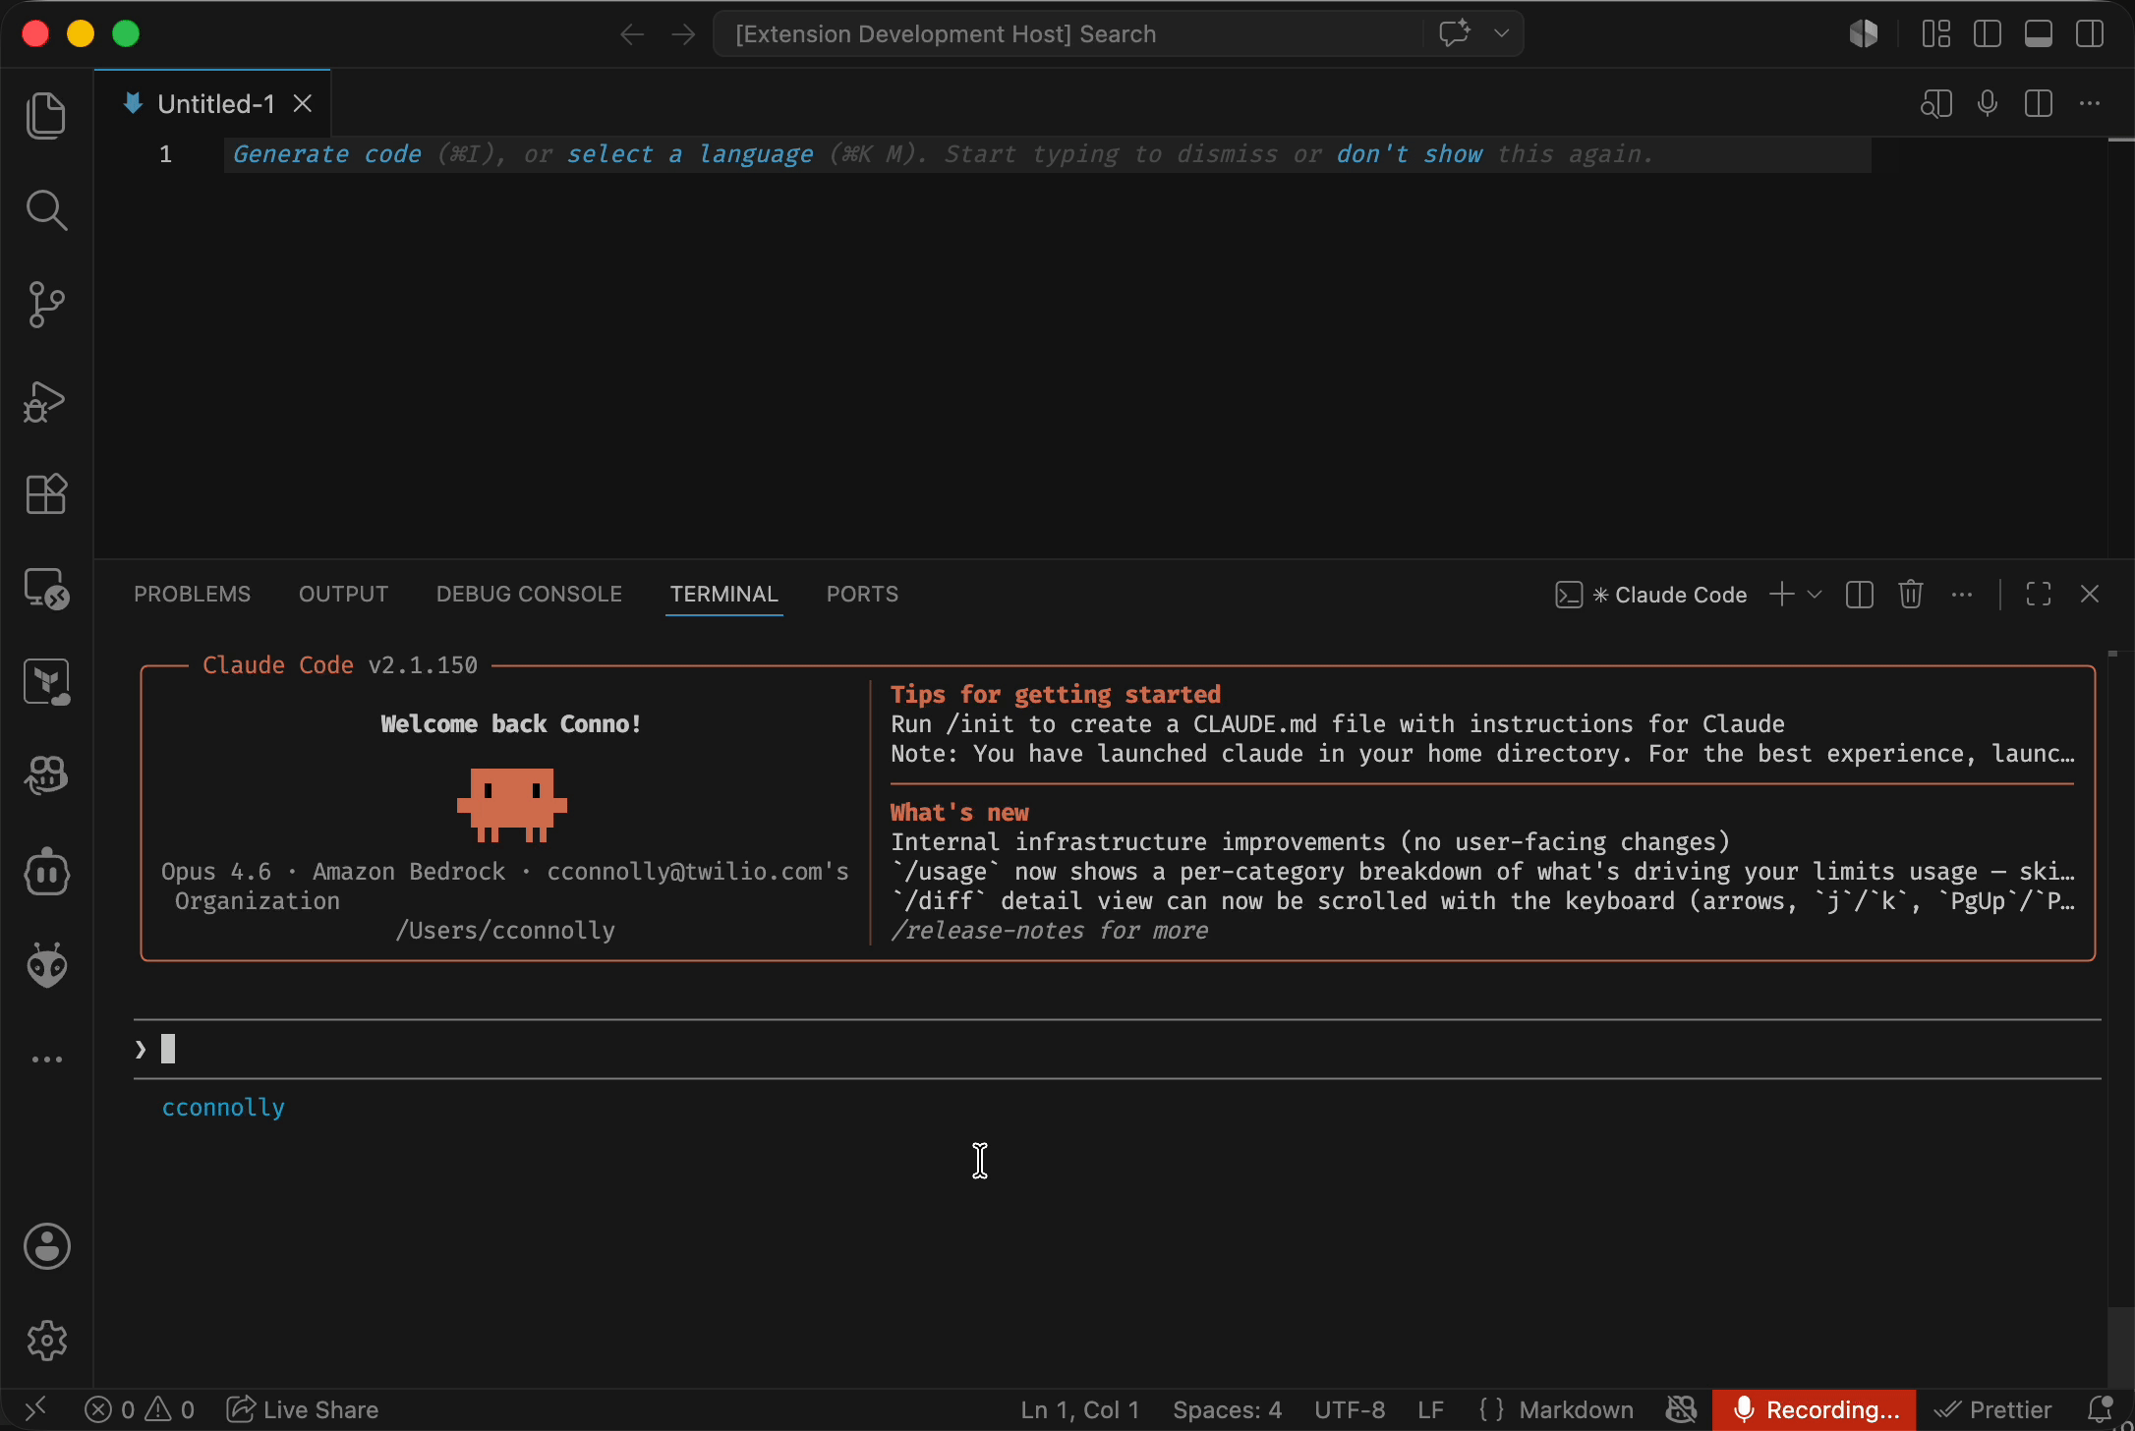Maximize the panel size
2135x1431 pixels.
[2039, 594]
